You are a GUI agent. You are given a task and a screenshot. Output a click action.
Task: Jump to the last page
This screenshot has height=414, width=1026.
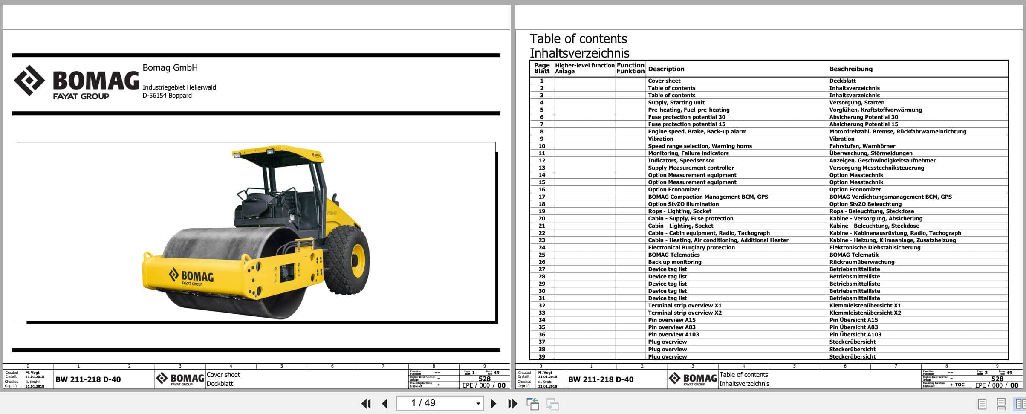point(512,403)
